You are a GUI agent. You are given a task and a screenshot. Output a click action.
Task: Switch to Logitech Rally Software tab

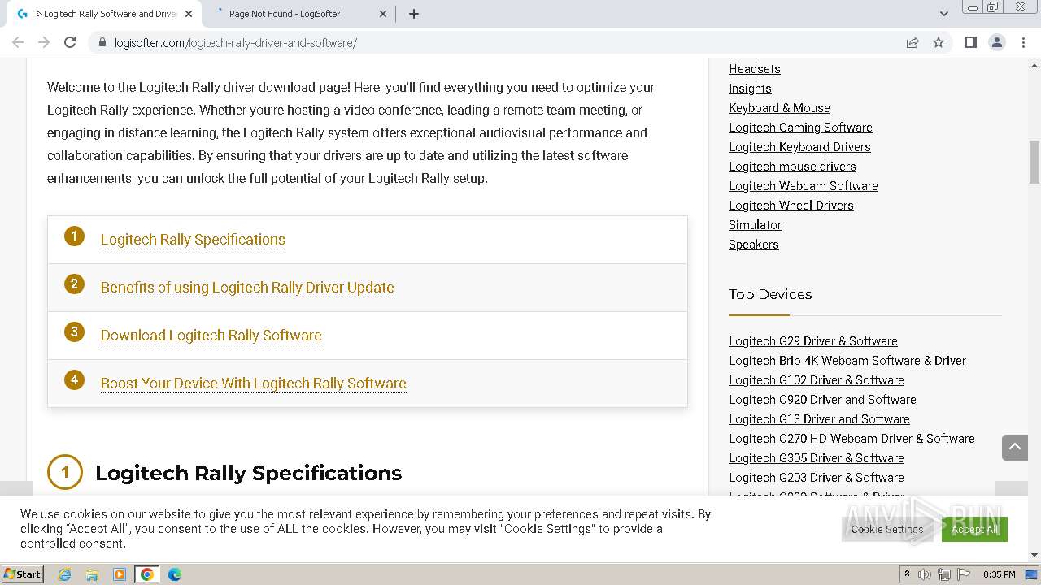point(103,14)
